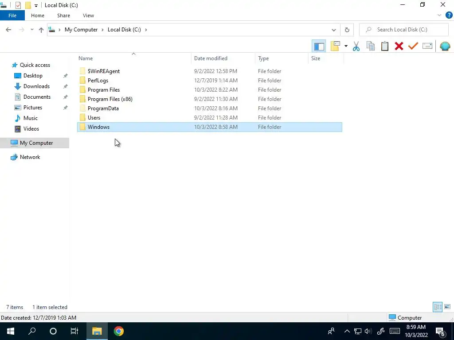
Task: Sort by the Type column header
Action: tap(282, 58)
